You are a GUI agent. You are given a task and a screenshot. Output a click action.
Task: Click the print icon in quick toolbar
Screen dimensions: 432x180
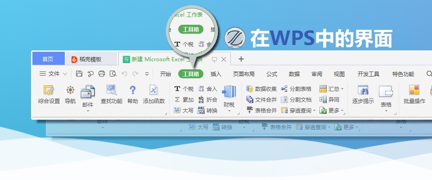[x=102, y=74]
